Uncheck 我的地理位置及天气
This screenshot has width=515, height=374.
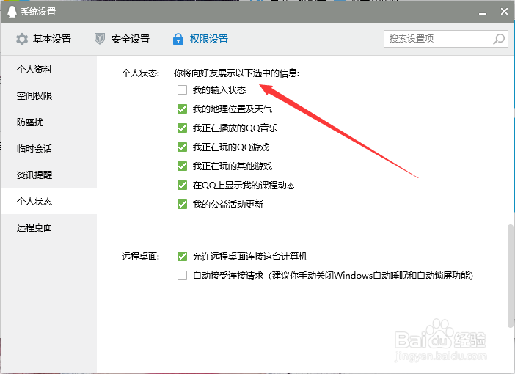click(x=182, y=109)
